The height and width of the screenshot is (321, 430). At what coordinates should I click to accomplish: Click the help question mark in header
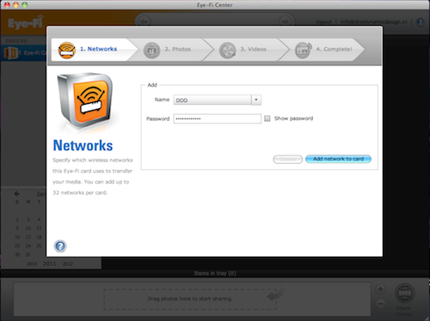[x=420, y=22]
